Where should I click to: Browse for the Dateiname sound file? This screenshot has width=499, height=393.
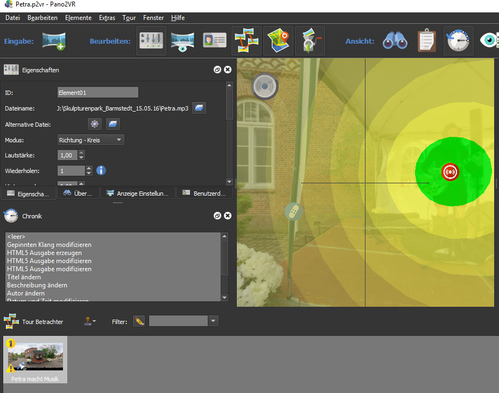pyautogui.click(x=199, y=108)
